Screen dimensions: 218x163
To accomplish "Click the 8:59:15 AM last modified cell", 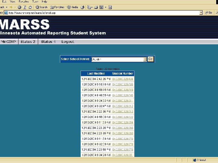I will pos(96,90).
